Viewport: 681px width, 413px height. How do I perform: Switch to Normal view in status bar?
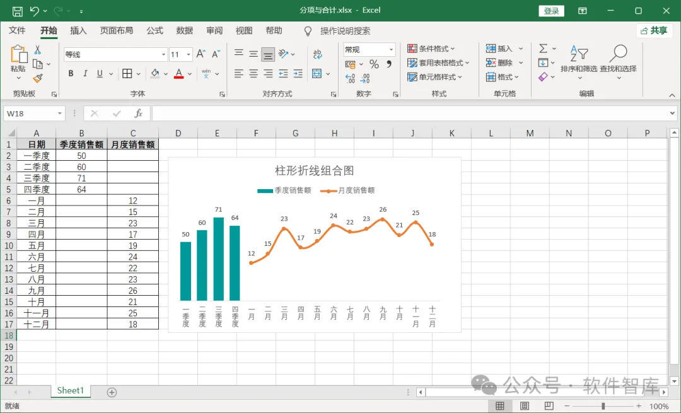tap(500, 406)
